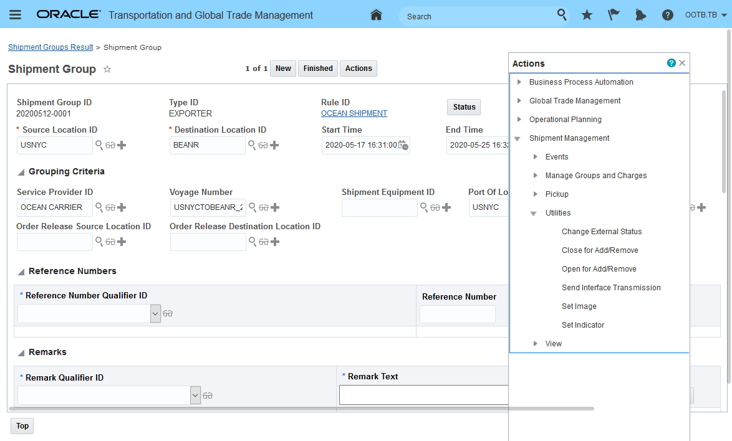Select Set Image action
The width and height of the screenshot is (732, 441).
click(579, 306)
